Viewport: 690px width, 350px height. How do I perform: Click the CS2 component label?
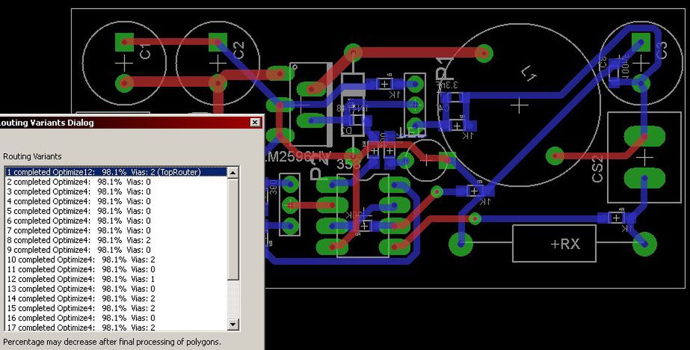click(x=597, y=169)
